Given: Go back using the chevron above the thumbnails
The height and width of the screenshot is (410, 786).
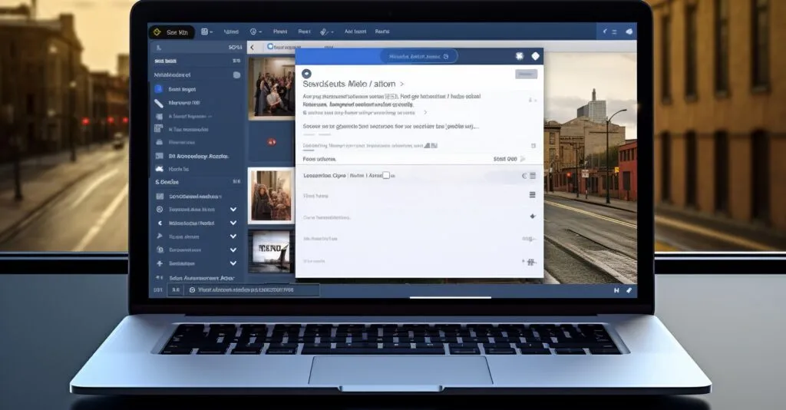Looking at the screenshot, I should [253, 47].
